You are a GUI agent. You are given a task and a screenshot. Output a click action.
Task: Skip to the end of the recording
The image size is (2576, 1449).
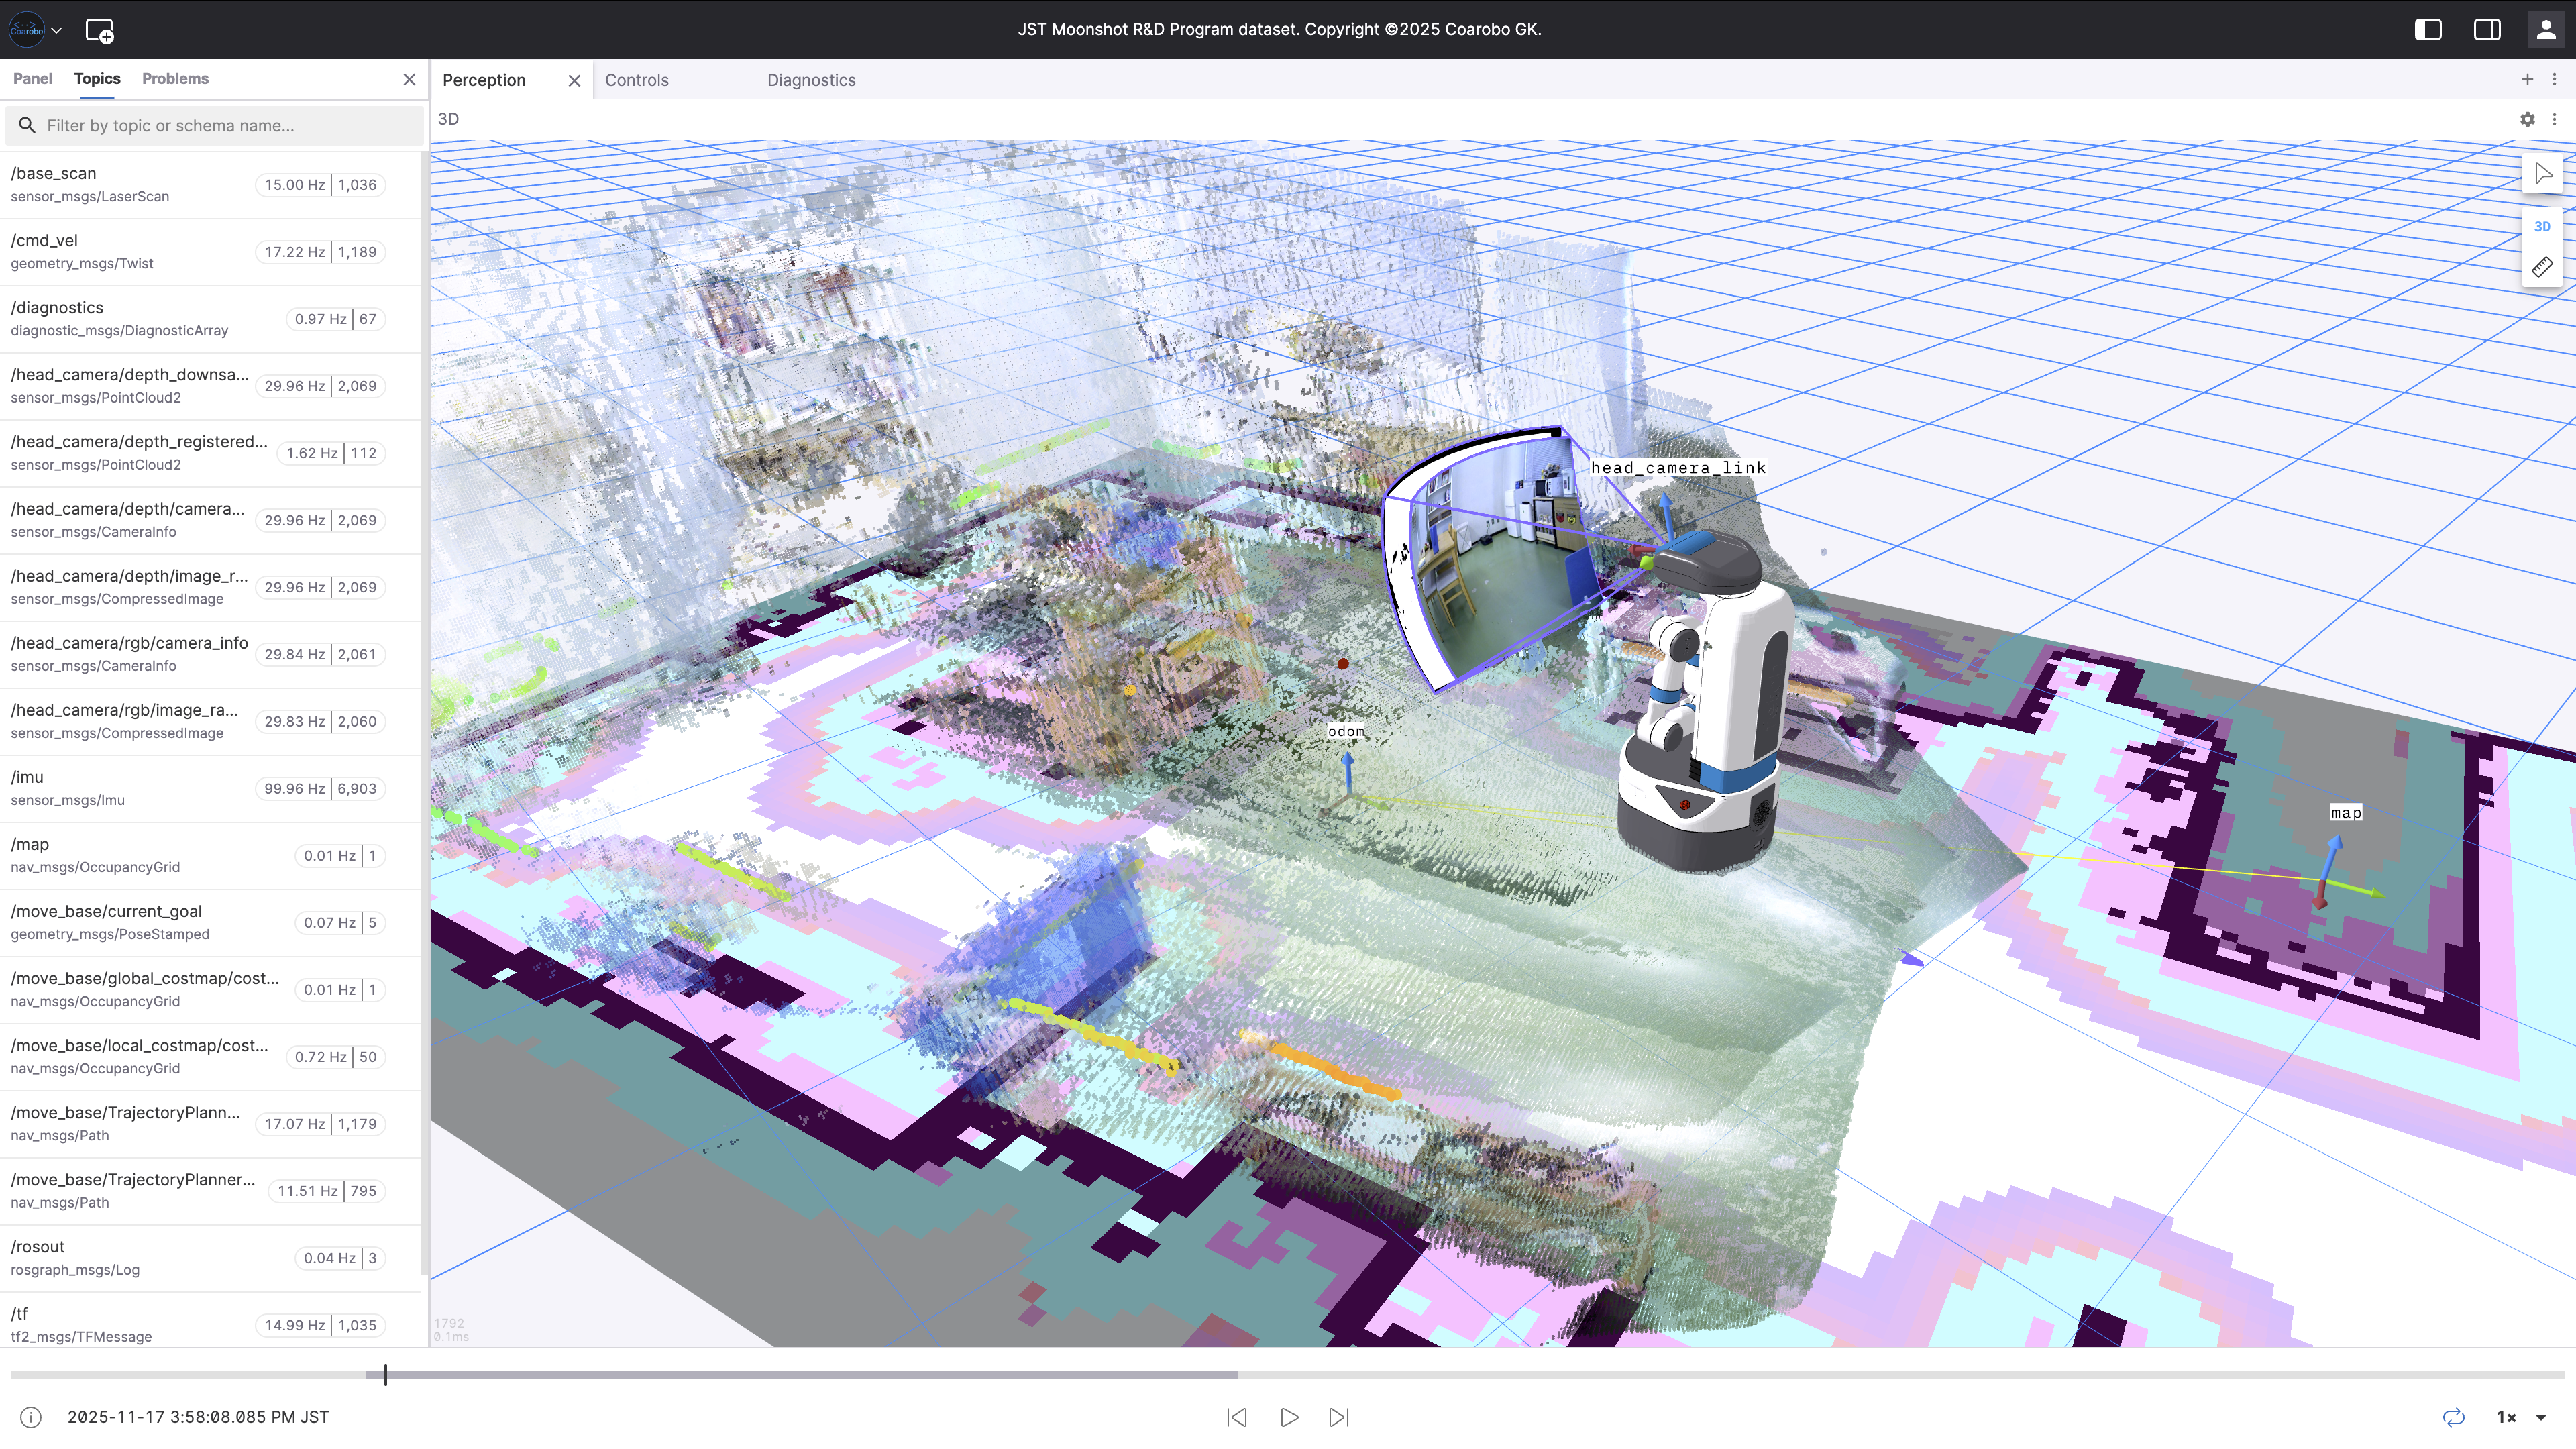(x=1339, y=1417)
